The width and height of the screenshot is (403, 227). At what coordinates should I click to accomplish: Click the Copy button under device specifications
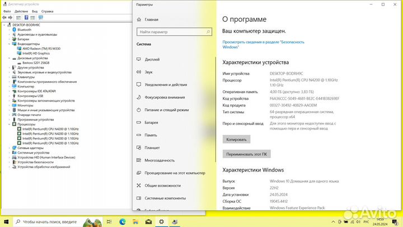point(236,140)
